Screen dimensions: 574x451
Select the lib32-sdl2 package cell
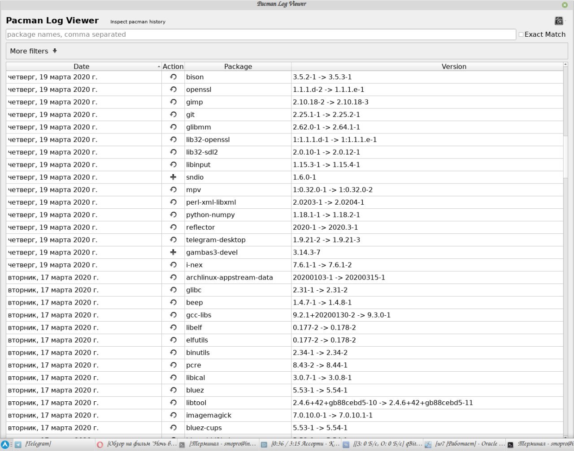(238, 152)
